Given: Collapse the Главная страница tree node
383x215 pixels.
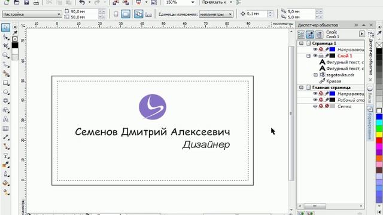Looking at the screenshot, I should 302,87.
